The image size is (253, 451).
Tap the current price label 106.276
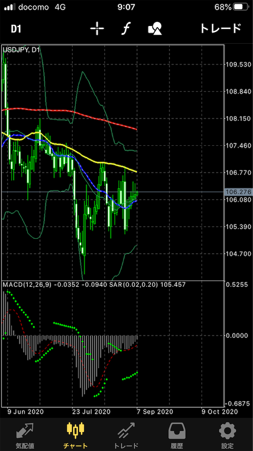pyautogui.click(x=239, y=192)
